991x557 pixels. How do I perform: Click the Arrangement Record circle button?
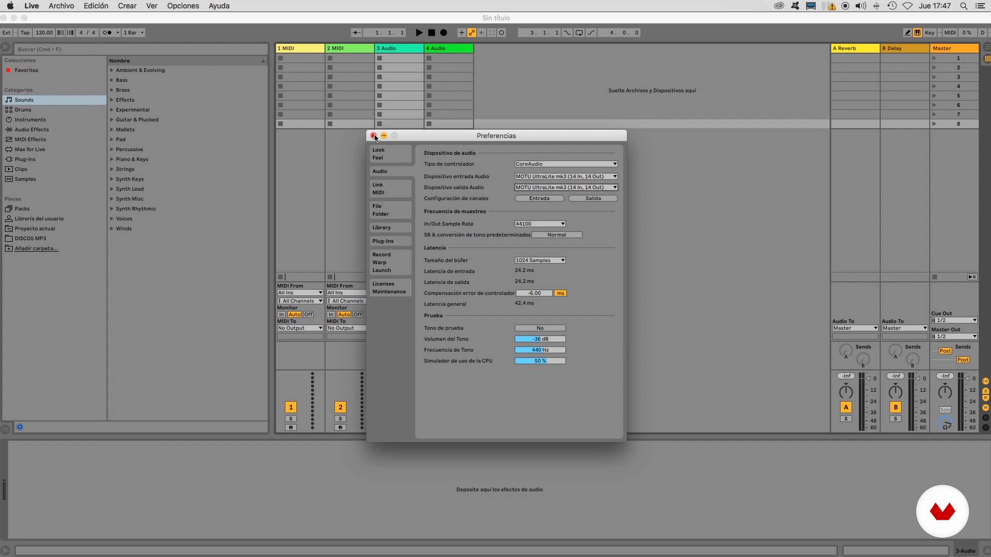click(443, 32)
